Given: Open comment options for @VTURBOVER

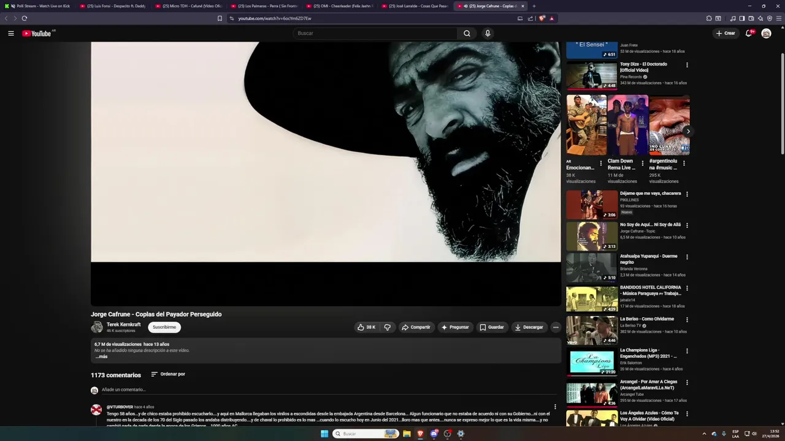Looking at the screenshot, I should click(555, 407).
